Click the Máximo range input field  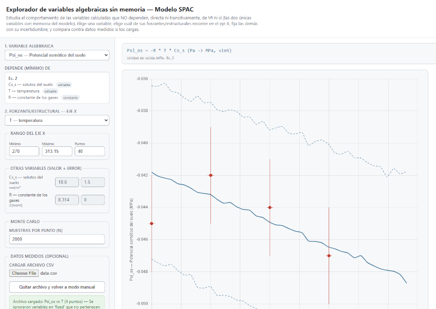click(x=57, y=151)
